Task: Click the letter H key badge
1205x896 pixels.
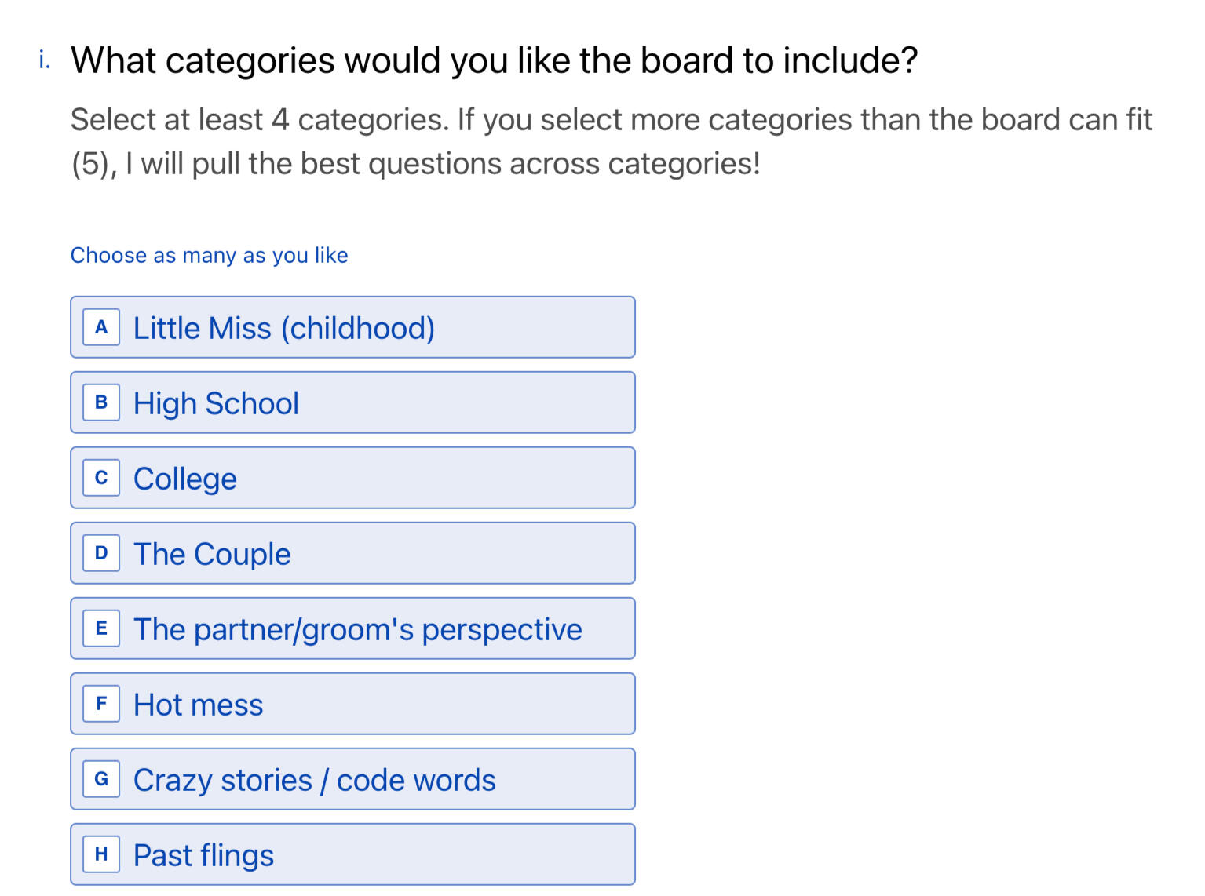Action: click(x=101, y=854)
